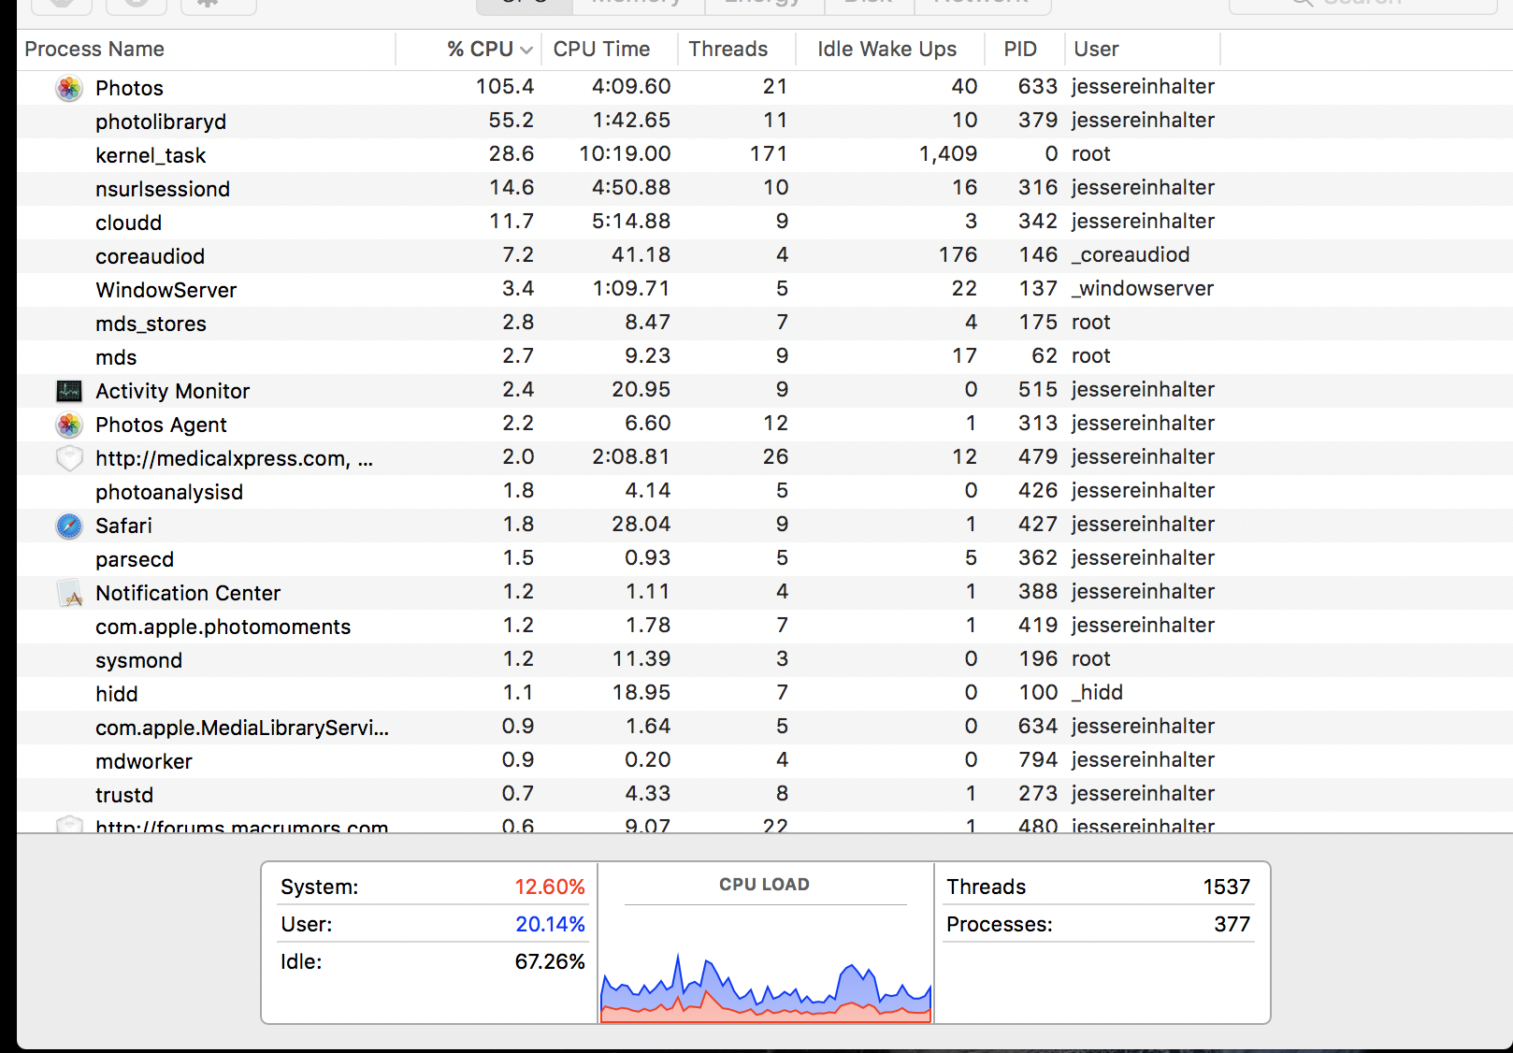The height and width of the screenshot is (1053, 1513).
Task: Click the Activity Monitor row icon
Action: pos(69,391)
